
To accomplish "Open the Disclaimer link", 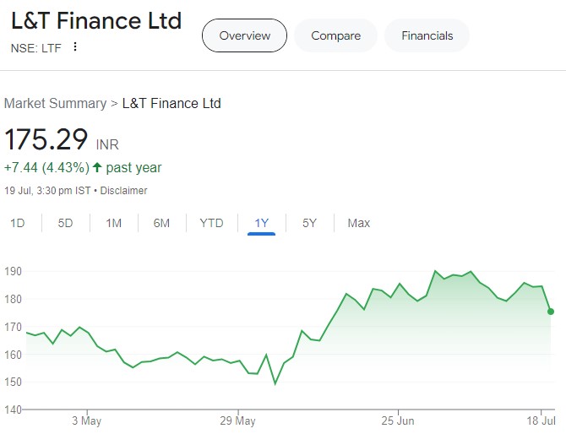I will coord(123,191).
